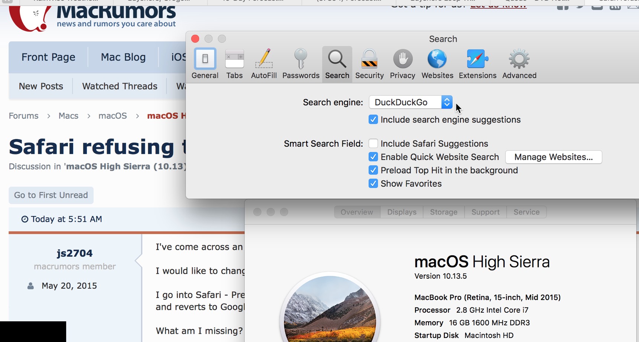Open the General preferences pane

pos(205,64)
